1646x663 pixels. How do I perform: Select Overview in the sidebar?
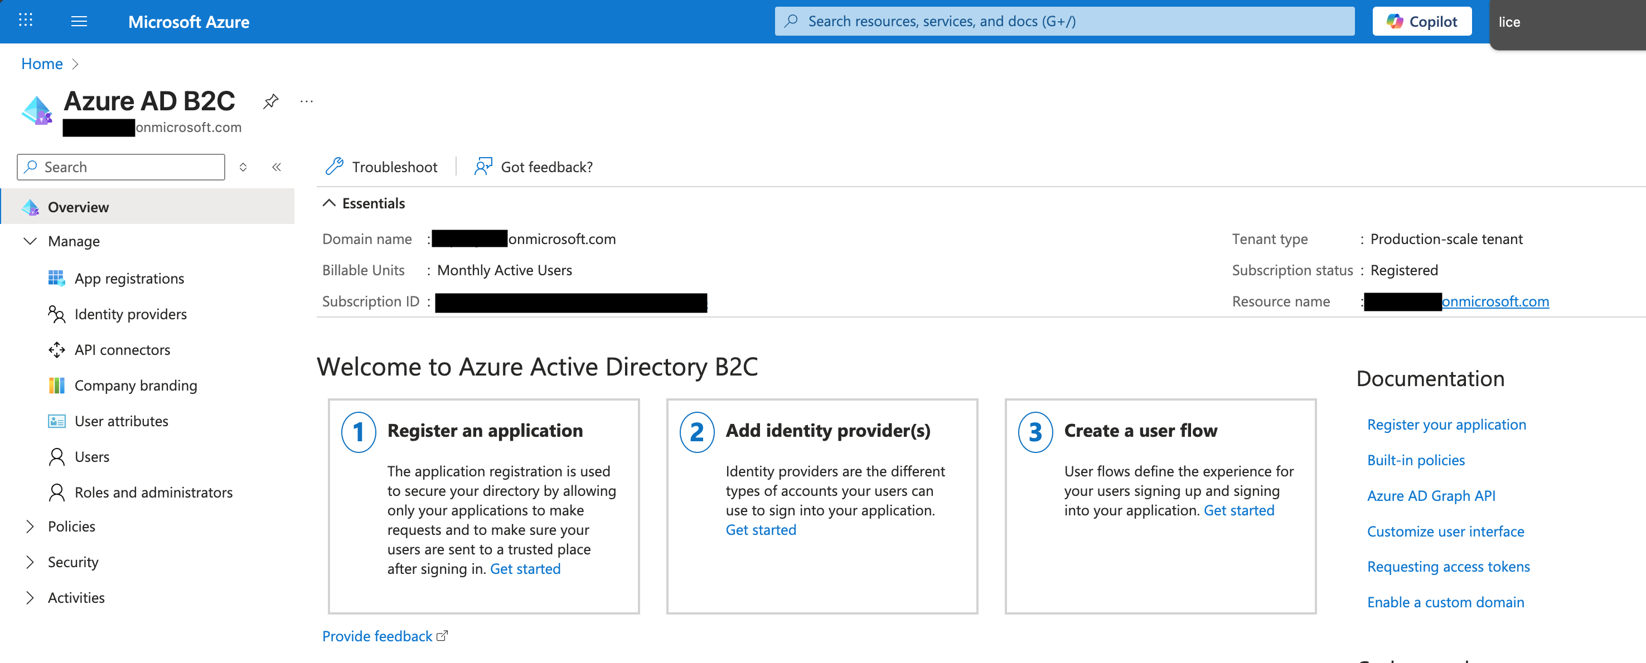click(x=148, y=207)
